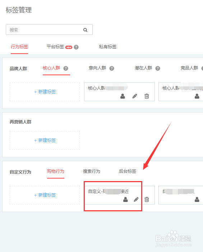
Task: Delete the 自定义 tag with trash icon
Action: click(x=147, y=199)
